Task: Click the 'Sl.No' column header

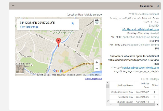Action: [154, 85]
